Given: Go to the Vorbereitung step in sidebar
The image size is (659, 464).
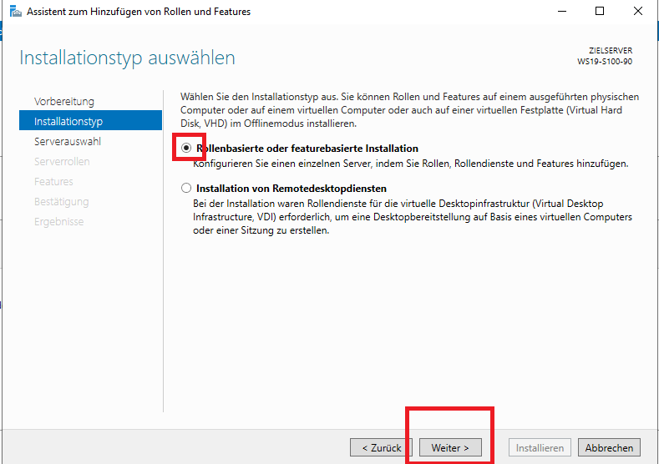Looking at the screenshot, I should coord(64,102).
